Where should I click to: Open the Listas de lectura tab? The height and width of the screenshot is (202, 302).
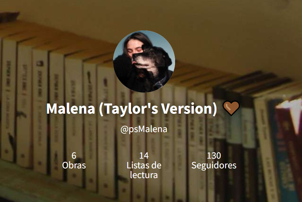[x=144, y=165]
